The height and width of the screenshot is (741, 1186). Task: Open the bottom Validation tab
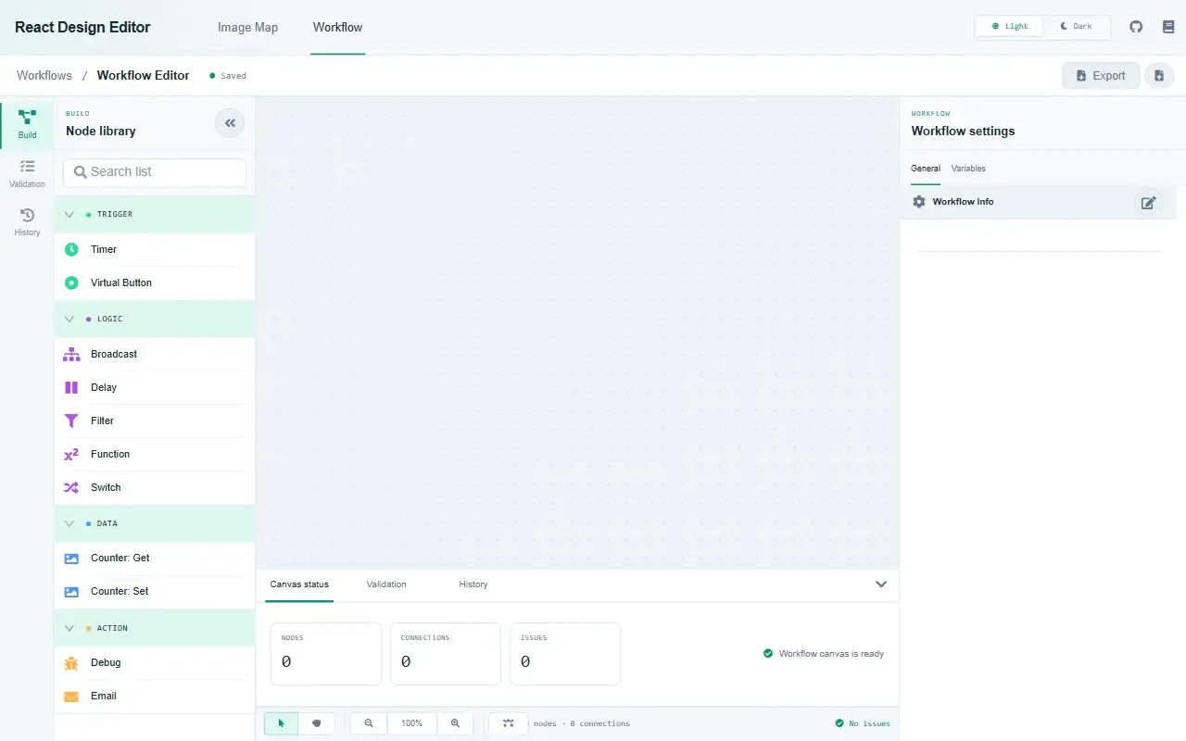coord(386,584)
